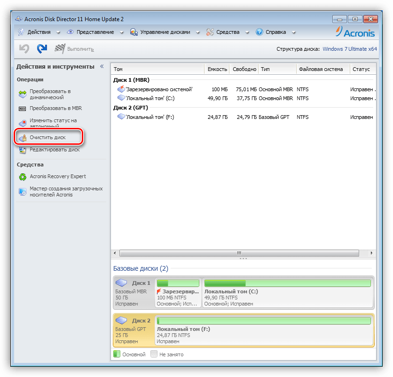The height and width of the screenshot is (377, 393).
Task: Open the Управление дисками menu
Action: 165,32
